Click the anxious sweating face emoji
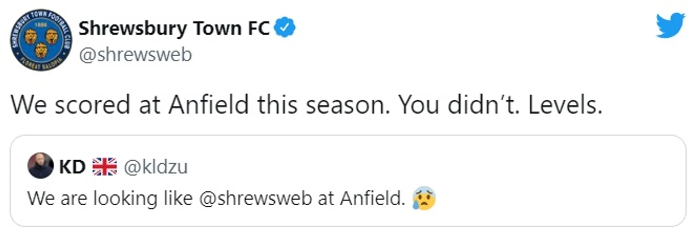Screen dimensions: 700x235 point(423,198)
